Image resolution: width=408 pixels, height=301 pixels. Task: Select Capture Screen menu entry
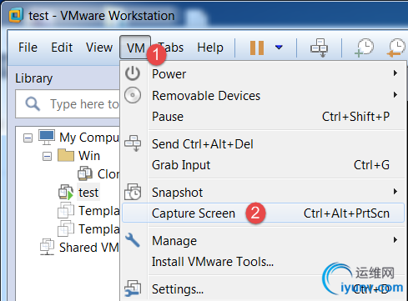(x=263, y=213)
